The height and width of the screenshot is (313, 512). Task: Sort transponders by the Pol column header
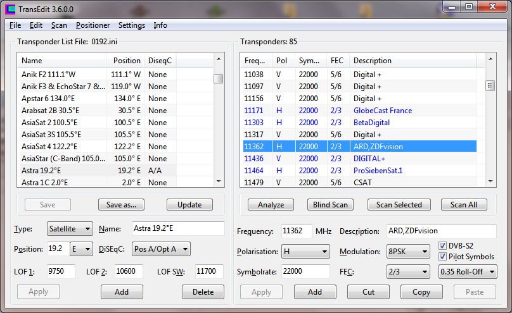(x=281, y=61)
